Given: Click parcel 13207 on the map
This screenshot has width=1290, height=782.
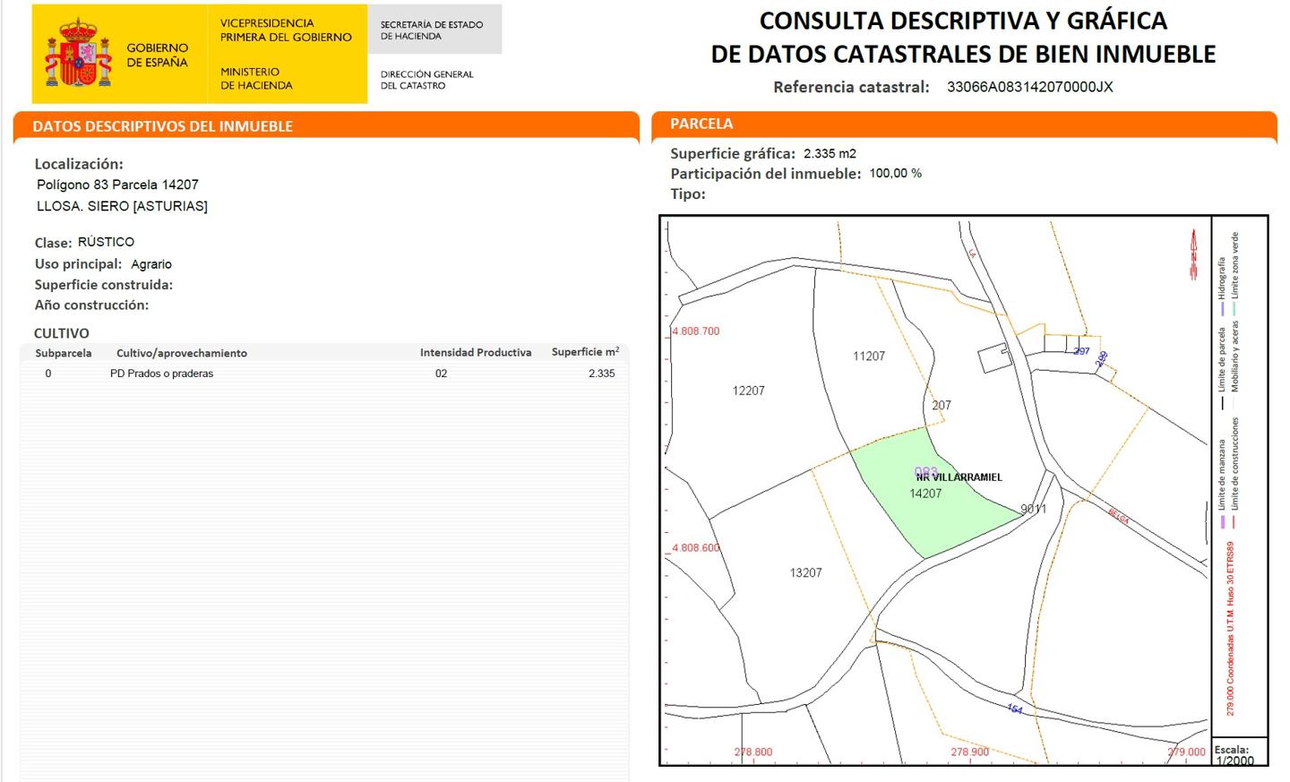Looking at the screenshot, I should coord(805,572).
